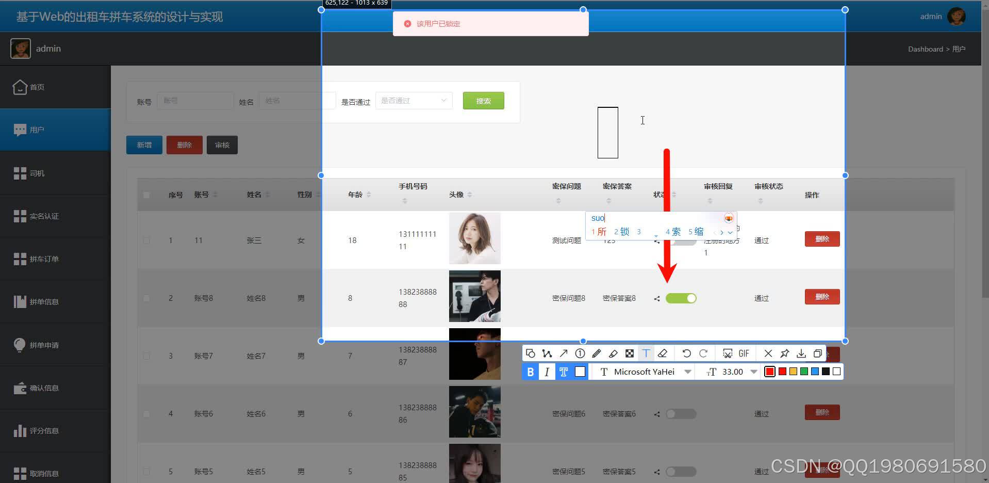Select the polyline drawing tool
Image resolution: width=989 pixels, height=483 pixels.
click(x=547, y=353)
